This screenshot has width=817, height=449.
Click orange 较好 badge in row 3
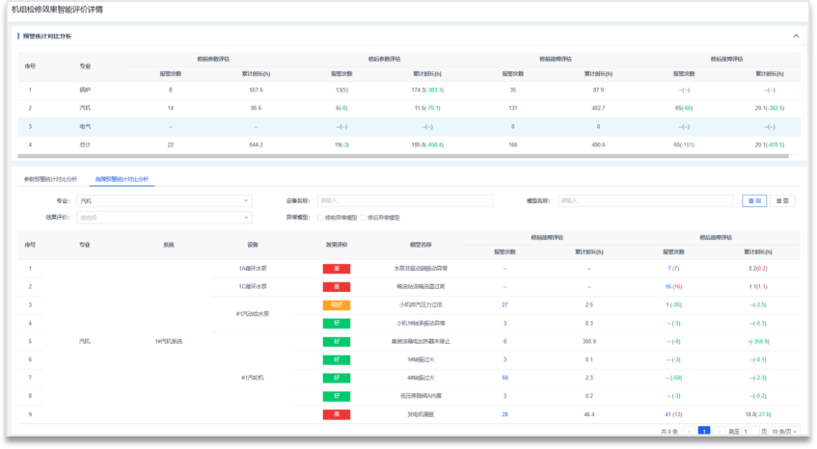point(336,304)
